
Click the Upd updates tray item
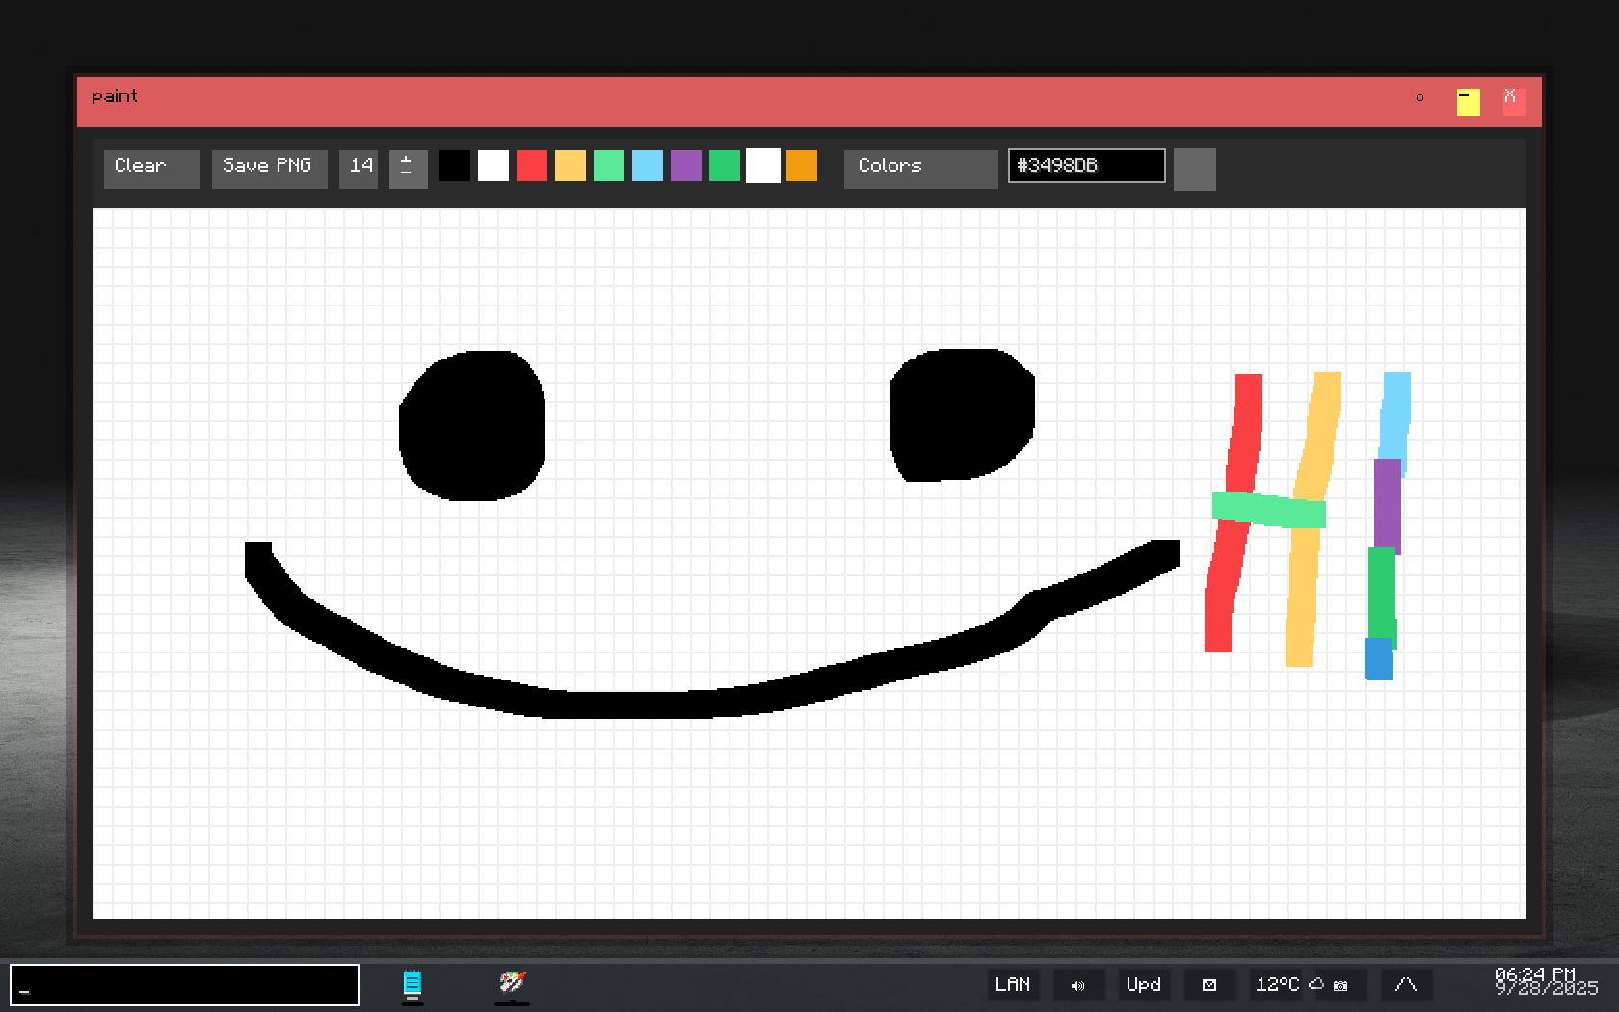tap(1144, 985)
